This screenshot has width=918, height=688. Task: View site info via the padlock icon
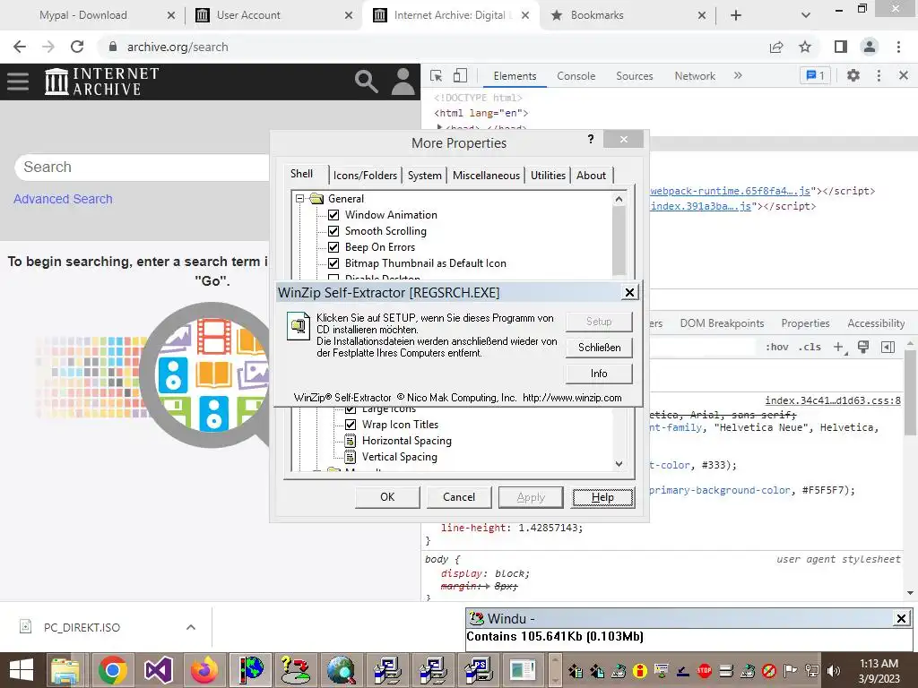[x=113, y=47]
